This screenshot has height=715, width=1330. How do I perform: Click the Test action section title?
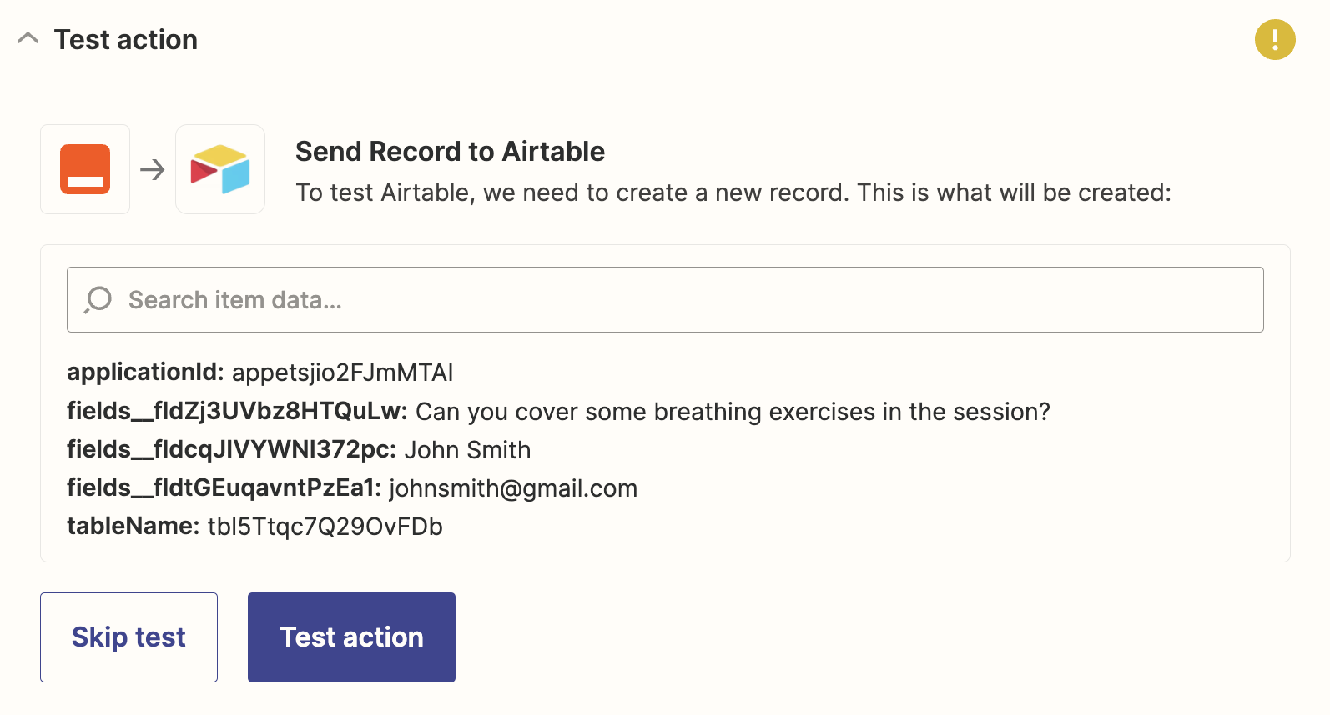tap(126, 39)
